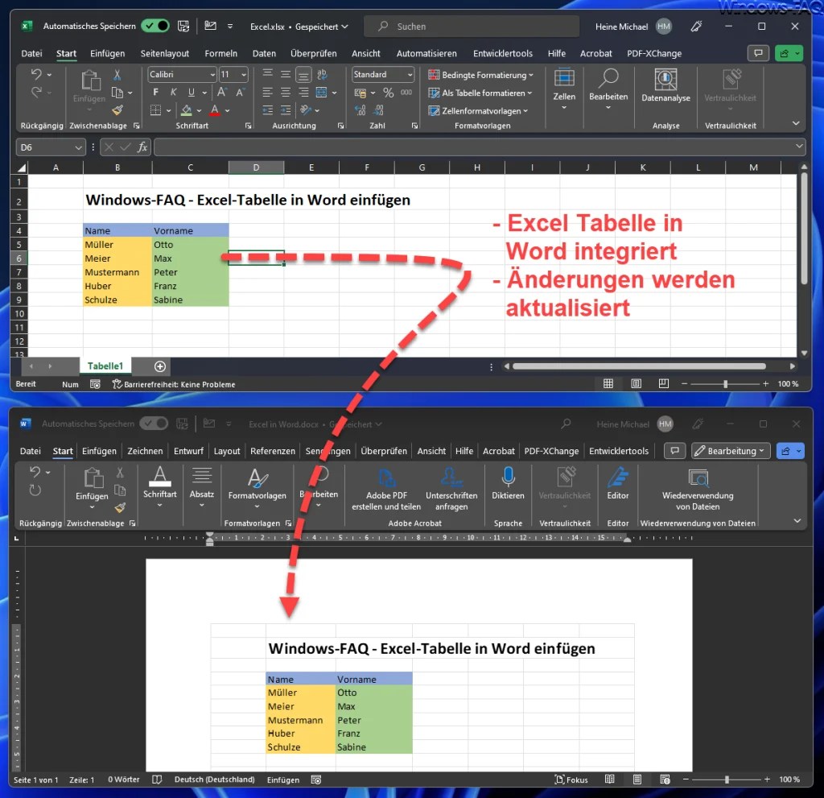Switch to the Formeln ribbon tab
The height and width of the screenshot is (798, 824).
click(221, 53)
